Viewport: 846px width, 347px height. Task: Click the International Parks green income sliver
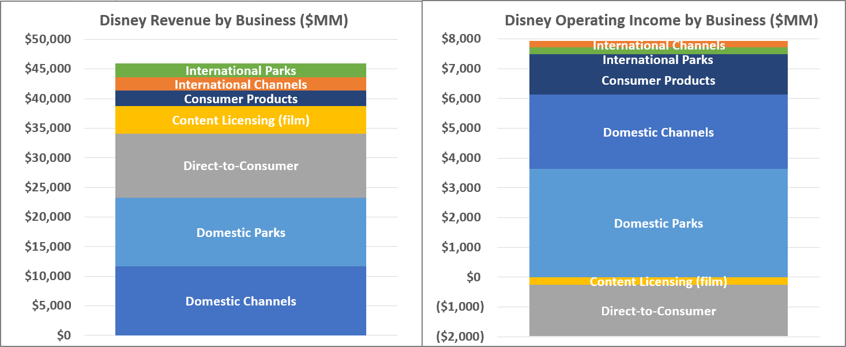[657, 51]
